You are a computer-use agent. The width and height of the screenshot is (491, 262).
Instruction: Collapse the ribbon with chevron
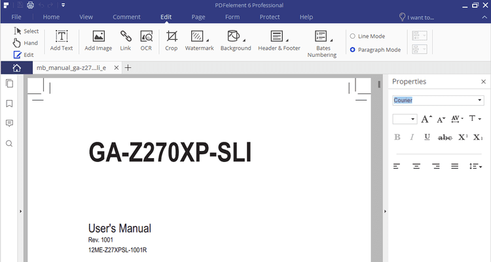click(484, 17)
